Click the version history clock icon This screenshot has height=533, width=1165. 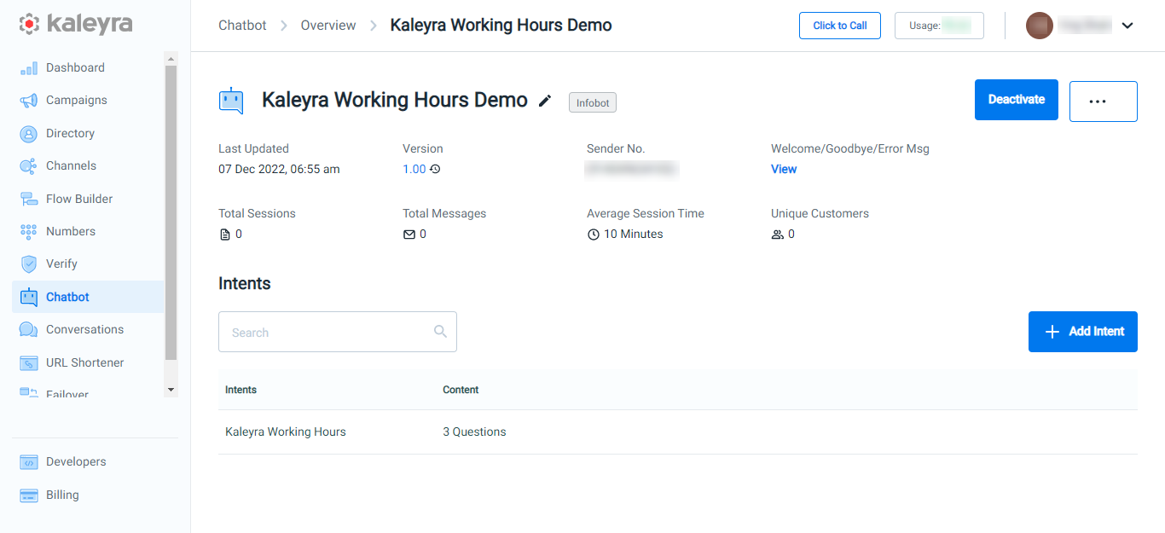click(435, 170)
